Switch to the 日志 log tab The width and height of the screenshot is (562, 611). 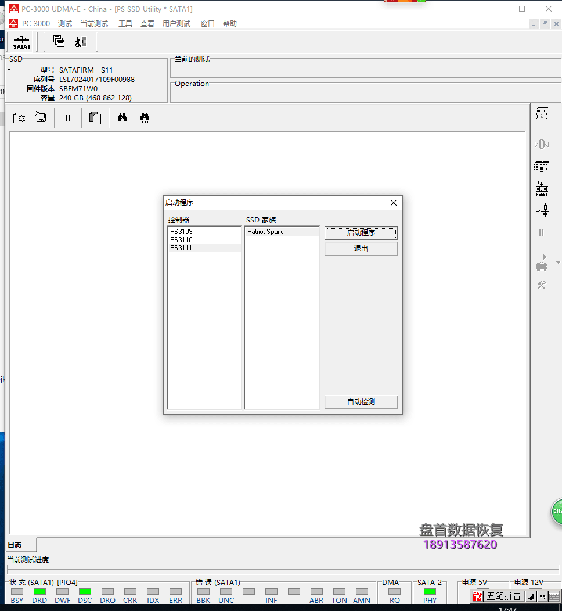point(21,545)
